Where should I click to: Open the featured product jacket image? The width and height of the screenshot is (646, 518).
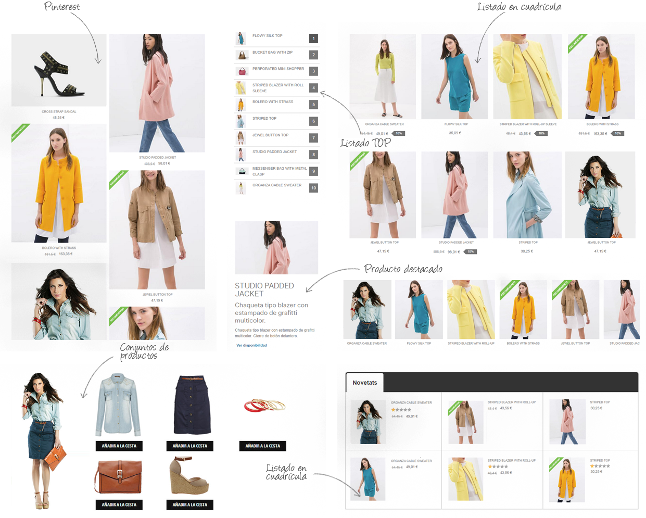276,248
